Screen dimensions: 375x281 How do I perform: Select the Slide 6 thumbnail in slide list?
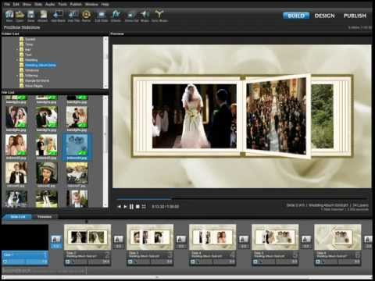point(337,237)
